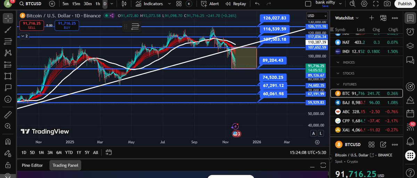417x178 pixels.
Task: Select the crosshair cursor tool
Action: 8,18
